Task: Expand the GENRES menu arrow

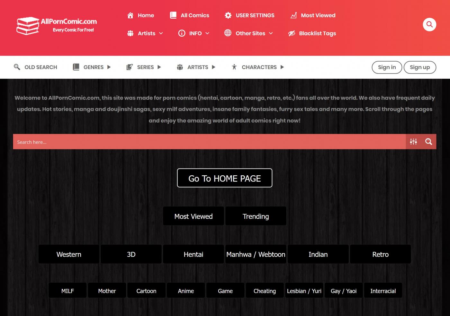Action: click(x=109, y=67)
